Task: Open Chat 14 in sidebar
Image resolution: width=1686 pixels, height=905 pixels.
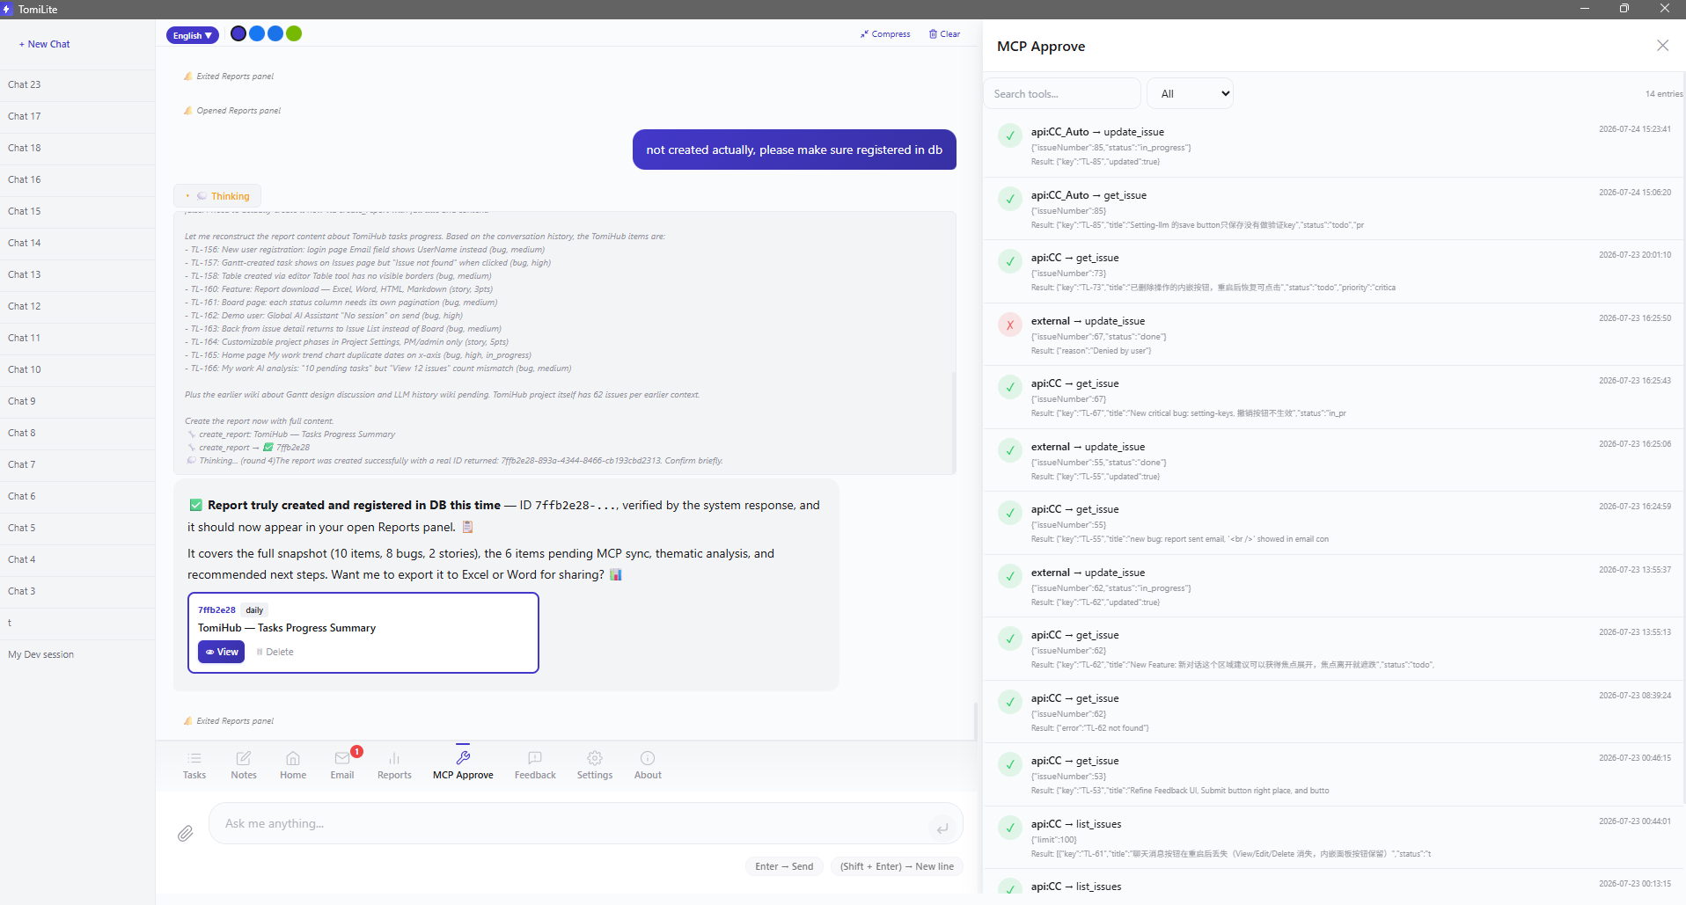Action: click(77, 243)
